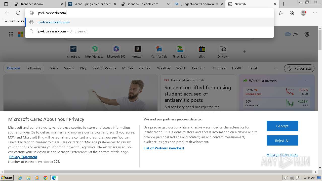322x181 pixels.
Task: Open the Travel category
Action: pyautogui.click(x=252, y=68)
